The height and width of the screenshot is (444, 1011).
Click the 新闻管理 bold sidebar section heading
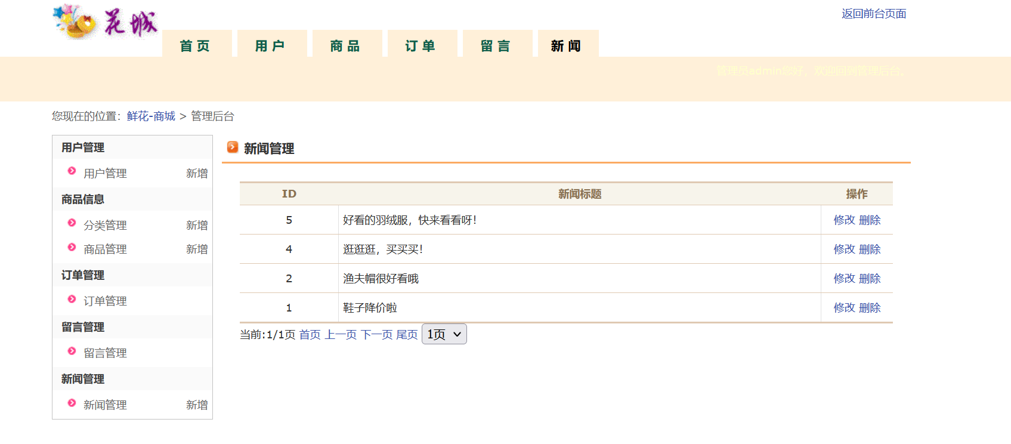point(83,379)
